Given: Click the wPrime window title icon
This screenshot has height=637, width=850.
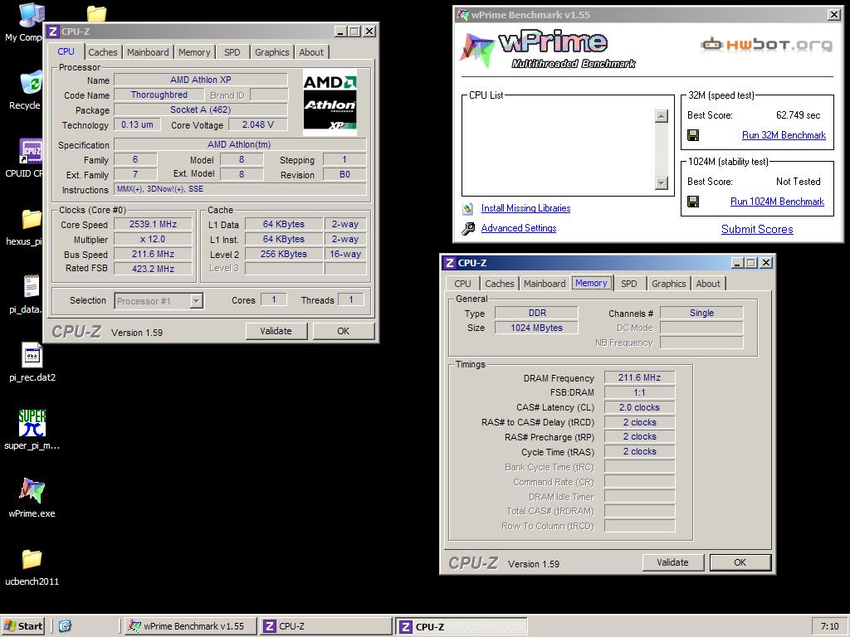Looking at the screenshot, I should pyautogui.click(x=463, y=15).
